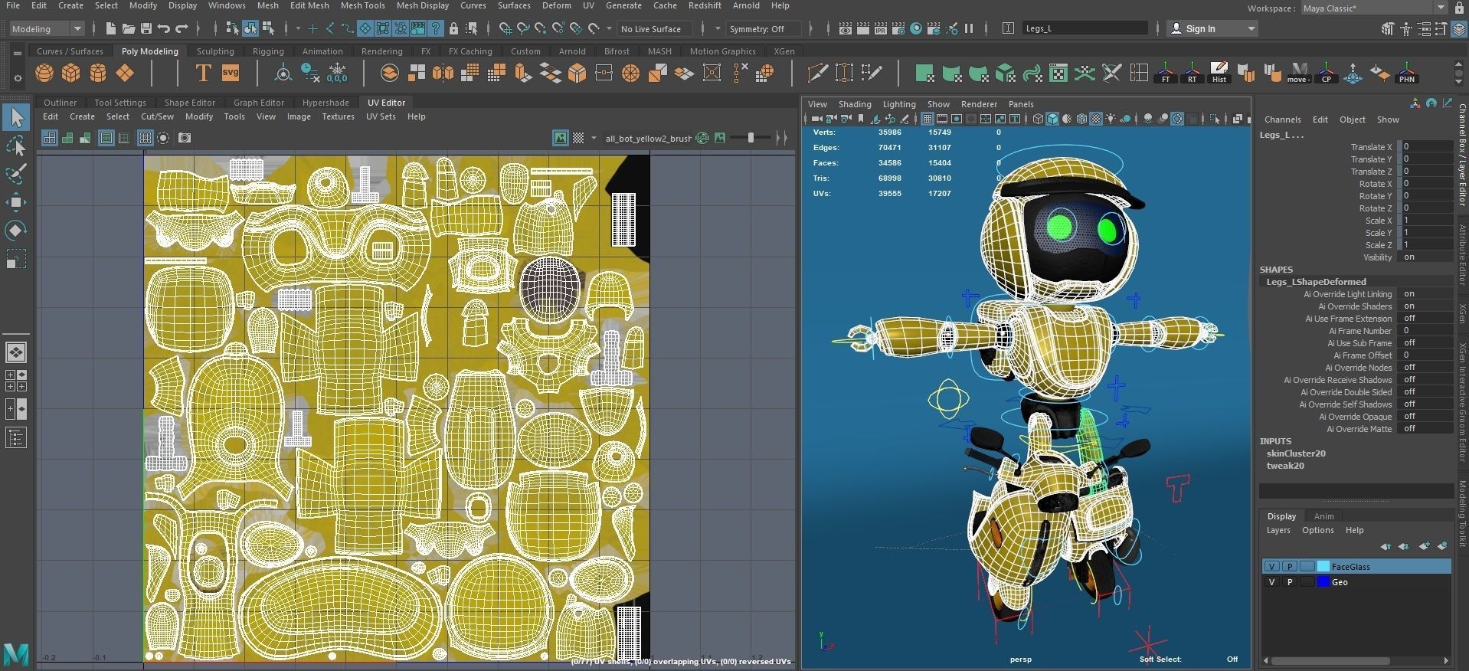Screen dimensions: 1469x671
Task: Click the Undo arrow icon
Action: 163,29
